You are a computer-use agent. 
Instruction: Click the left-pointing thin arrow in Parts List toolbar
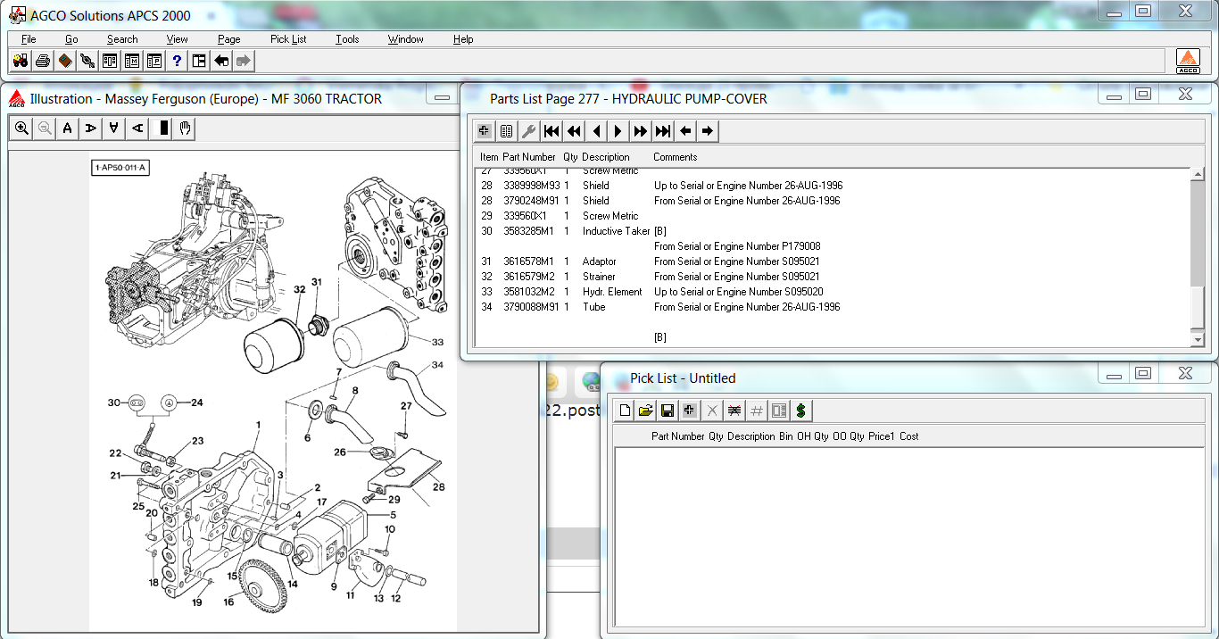click(685, 131)
